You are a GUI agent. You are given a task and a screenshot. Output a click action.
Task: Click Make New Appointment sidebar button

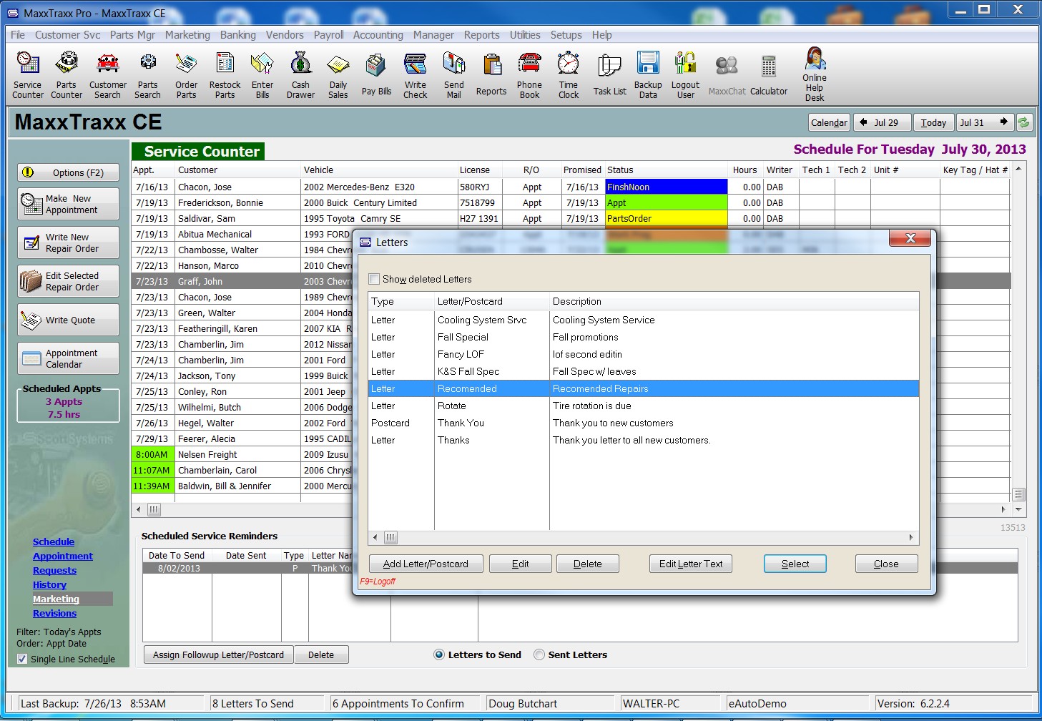69,204
